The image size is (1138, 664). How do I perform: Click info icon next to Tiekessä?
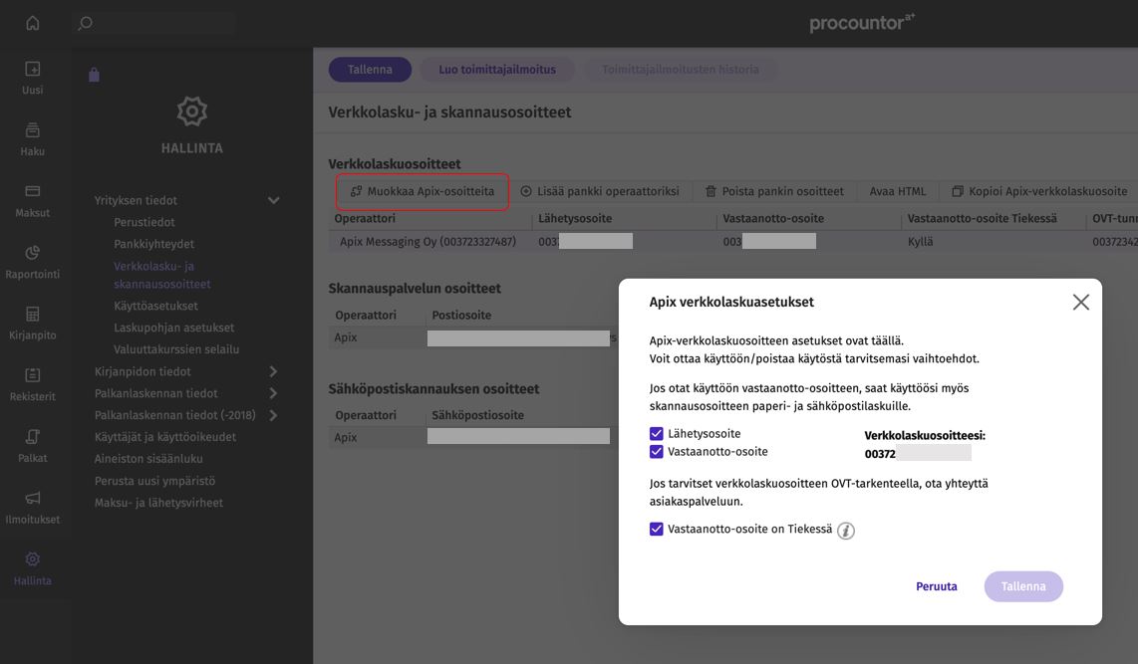click(845, 531)
